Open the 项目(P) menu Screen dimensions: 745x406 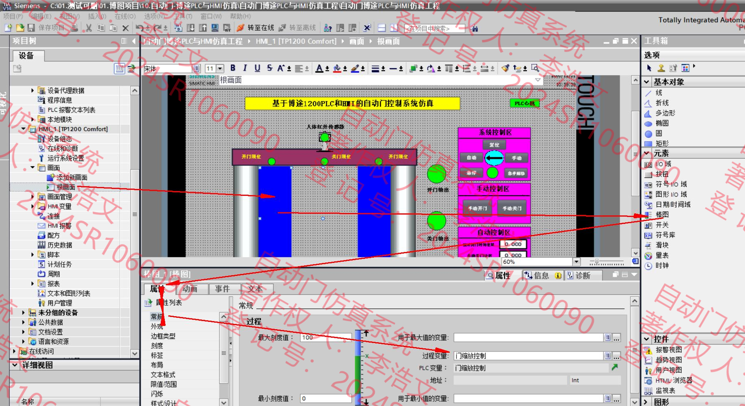(x=13, y=16)
